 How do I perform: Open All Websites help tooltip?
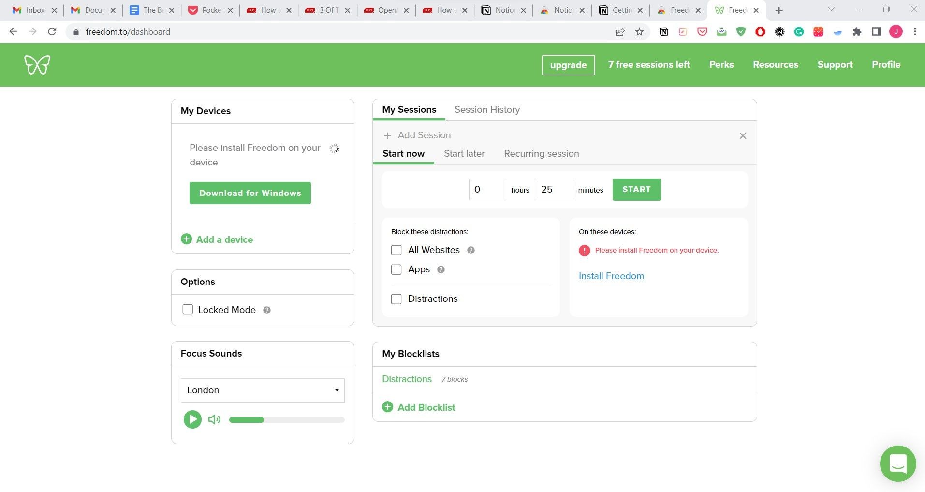(x=471, y=250)
